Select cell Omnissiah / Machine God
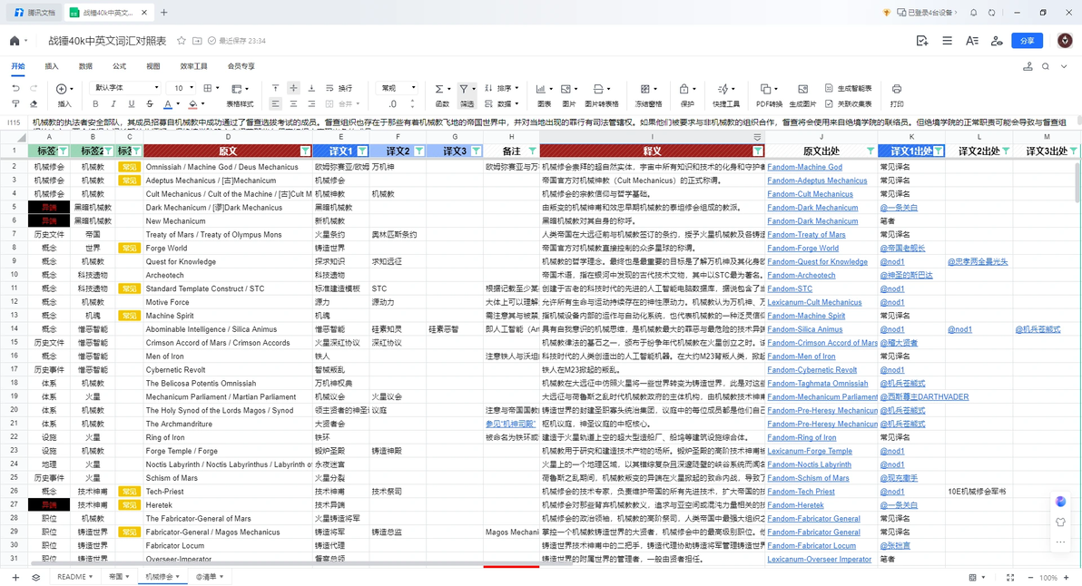The height and width of the screenshot is (586, 1082). tap(228, 167)
